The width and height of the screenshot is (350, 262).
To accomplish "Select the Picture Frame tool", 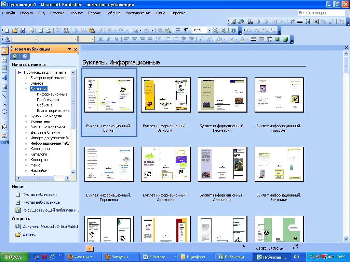I will point(4,87).
